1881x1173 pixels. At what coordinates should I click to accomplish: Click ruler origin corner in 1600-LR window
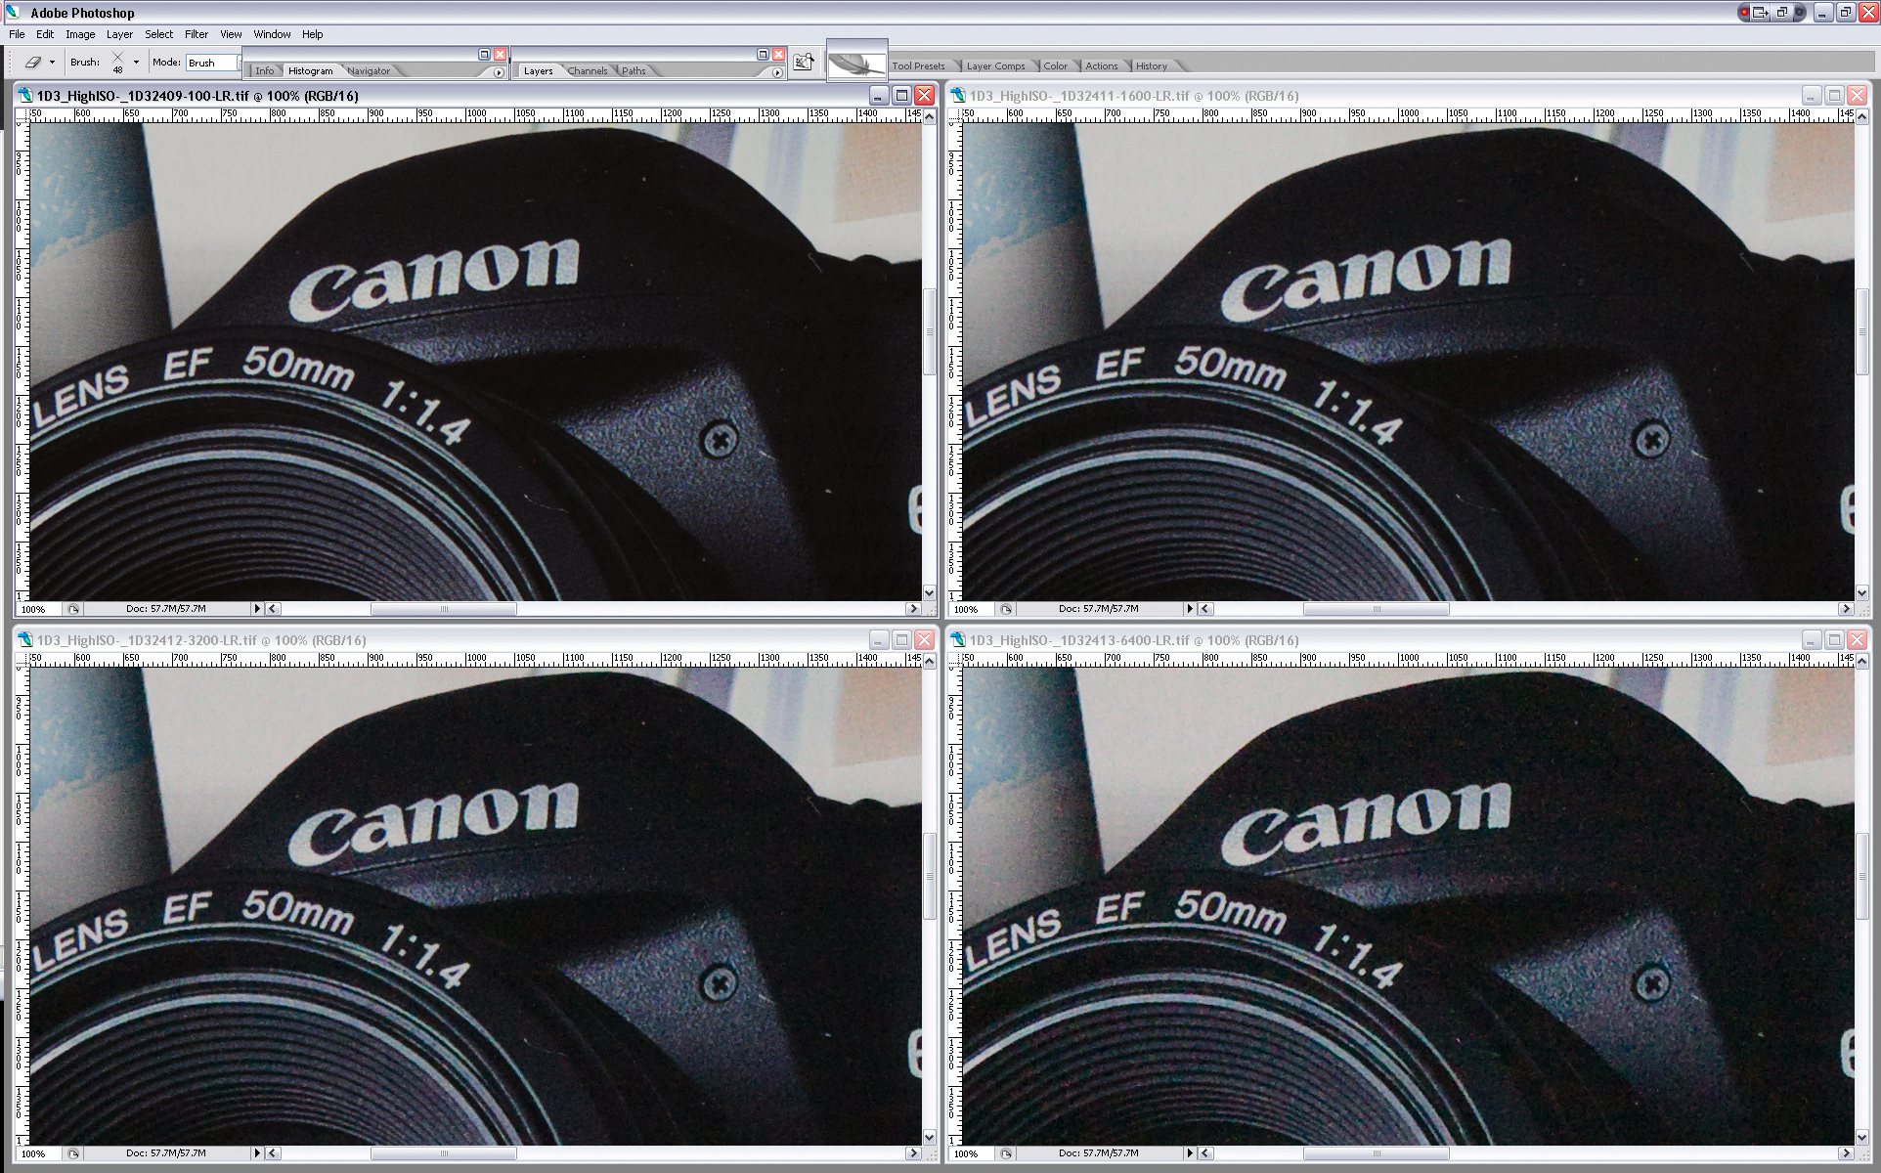(x=955, y=115)
